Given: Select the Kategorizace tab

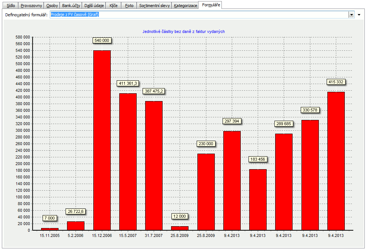Looking at the screenshot, I should 186,6.
